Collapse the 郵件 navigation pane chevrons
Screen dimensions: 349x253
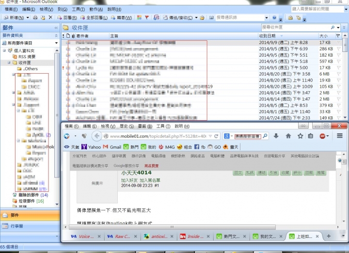56,28
